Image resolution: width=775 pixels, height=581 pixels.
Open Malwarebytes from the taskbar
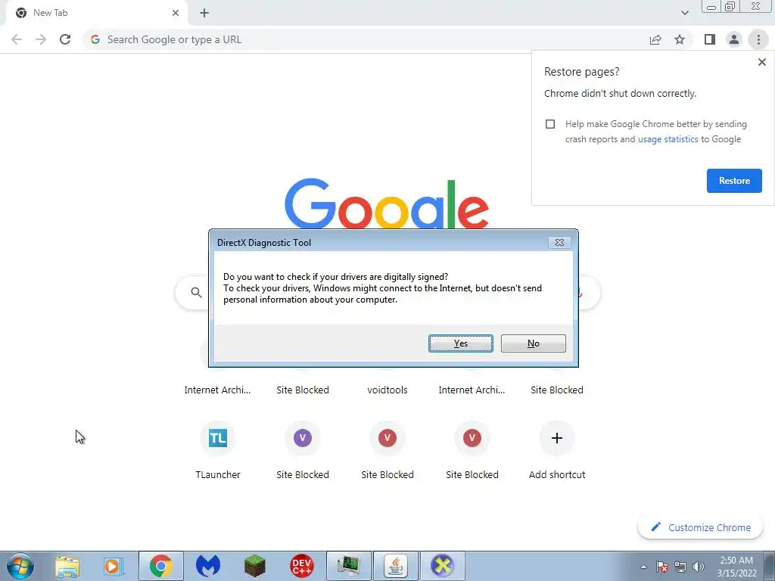click(x=207, y=566)
